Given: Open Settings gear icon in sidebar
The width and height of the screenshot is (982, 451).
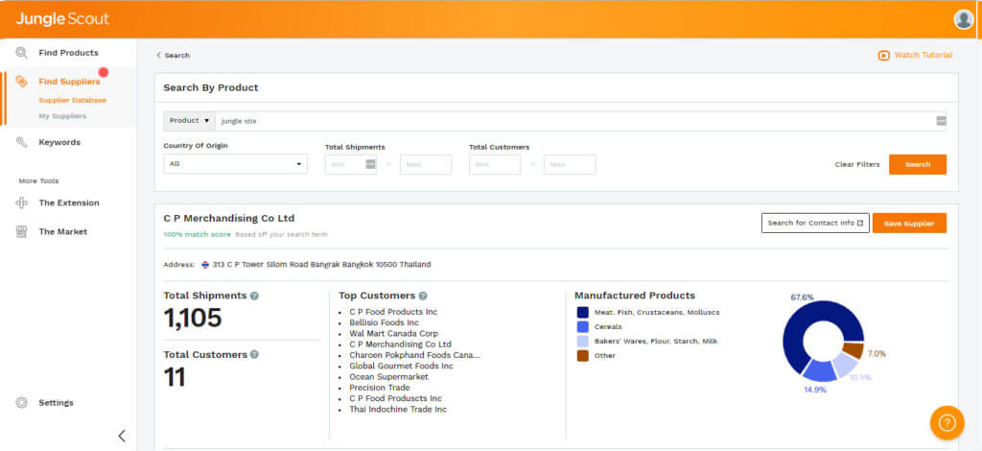Looking at the screenshot, I should [x=21, y=403].
